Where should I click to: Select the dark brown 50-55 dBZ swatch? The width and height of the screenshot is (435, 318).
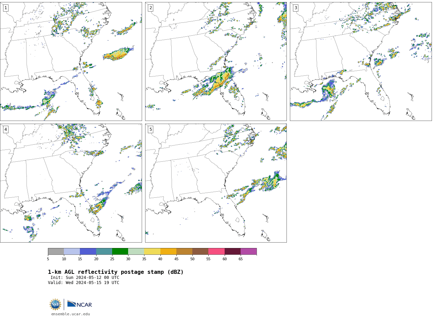point(200,251)
